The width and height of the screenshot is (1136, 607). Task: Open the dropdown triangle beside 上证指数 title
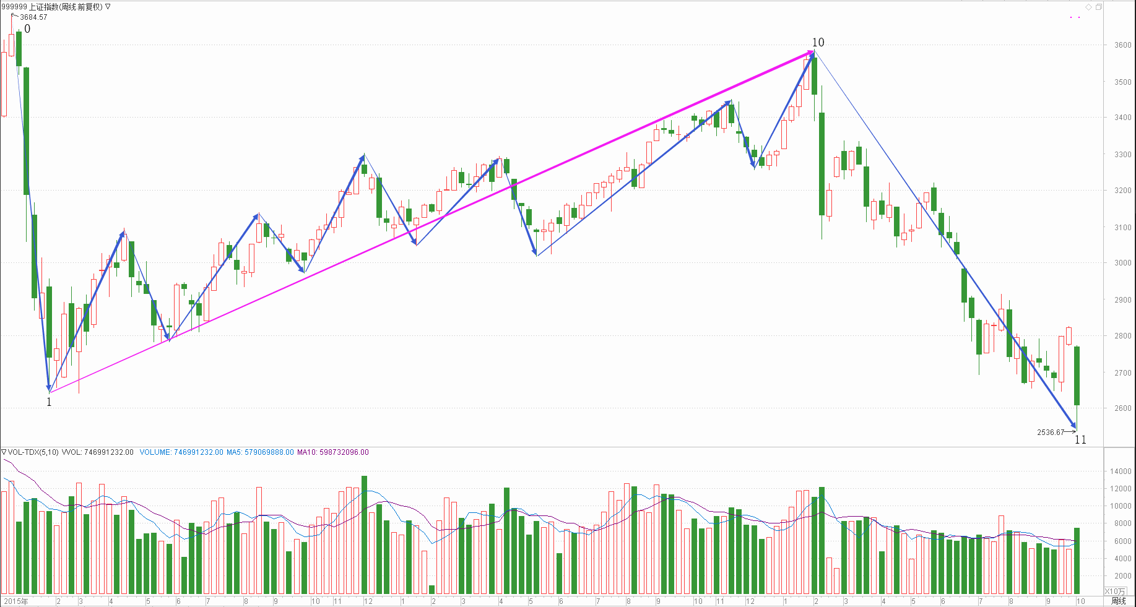(108, 7)
